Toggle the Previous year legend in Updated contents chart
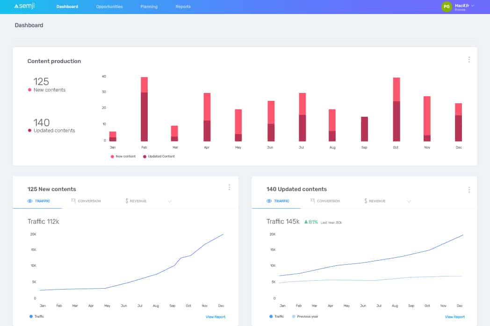490x326 pixels. coord(305,317)
